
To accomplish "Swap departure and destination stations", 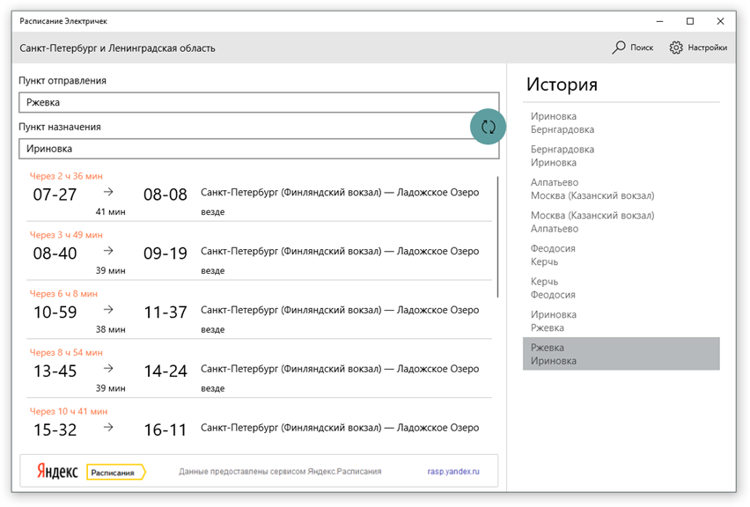I will point(488,127).
